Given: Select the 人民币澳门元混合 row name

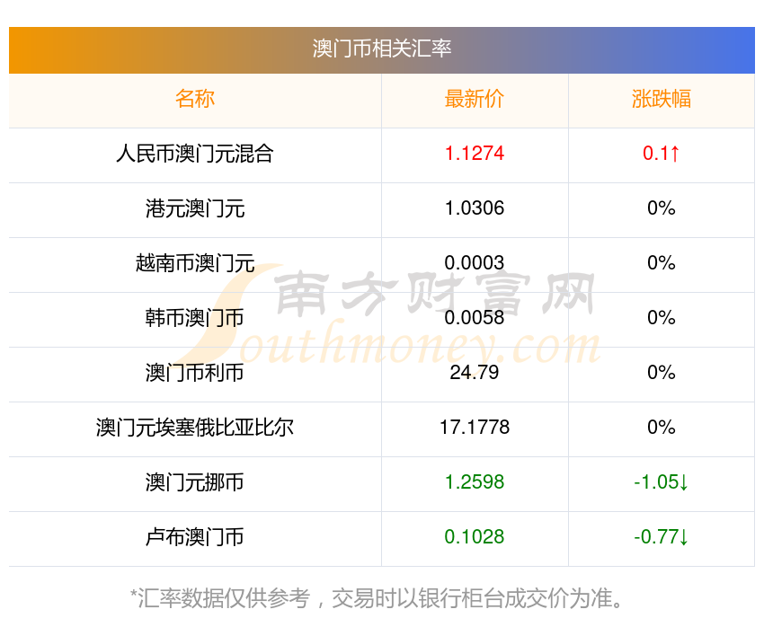Looking at the screenshot, I should click(x=195, y=154).
